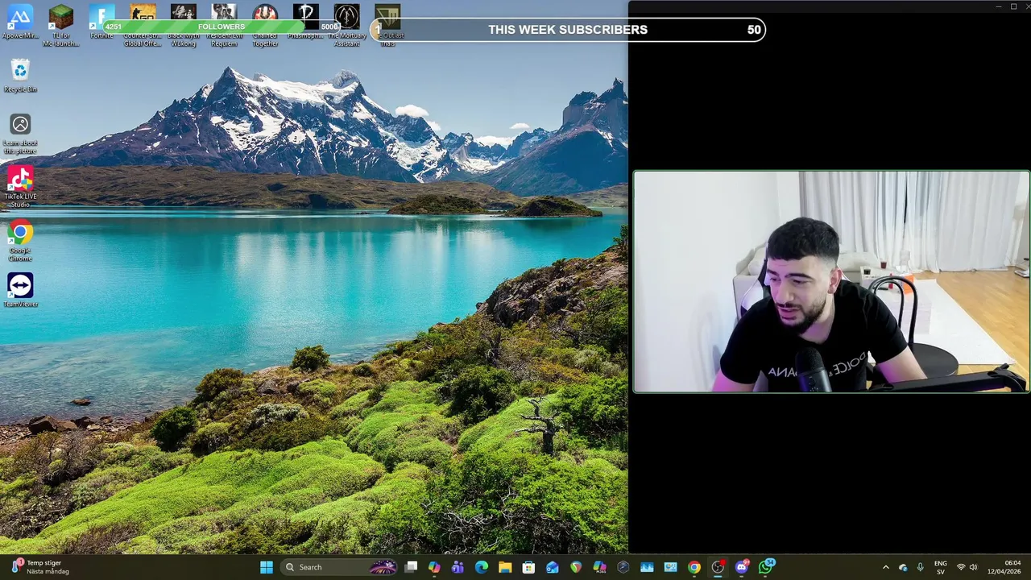Open the volume speaker control

tap(974, 567)
